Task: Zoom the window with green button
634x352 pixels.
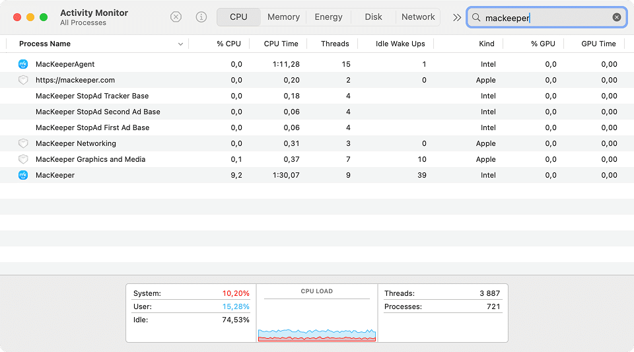Action: (x=44, y=17)
